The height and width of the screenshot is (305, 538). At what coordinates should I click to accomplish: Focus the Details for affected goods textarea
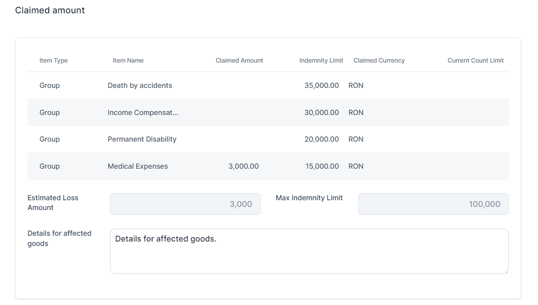pos(309,253)
